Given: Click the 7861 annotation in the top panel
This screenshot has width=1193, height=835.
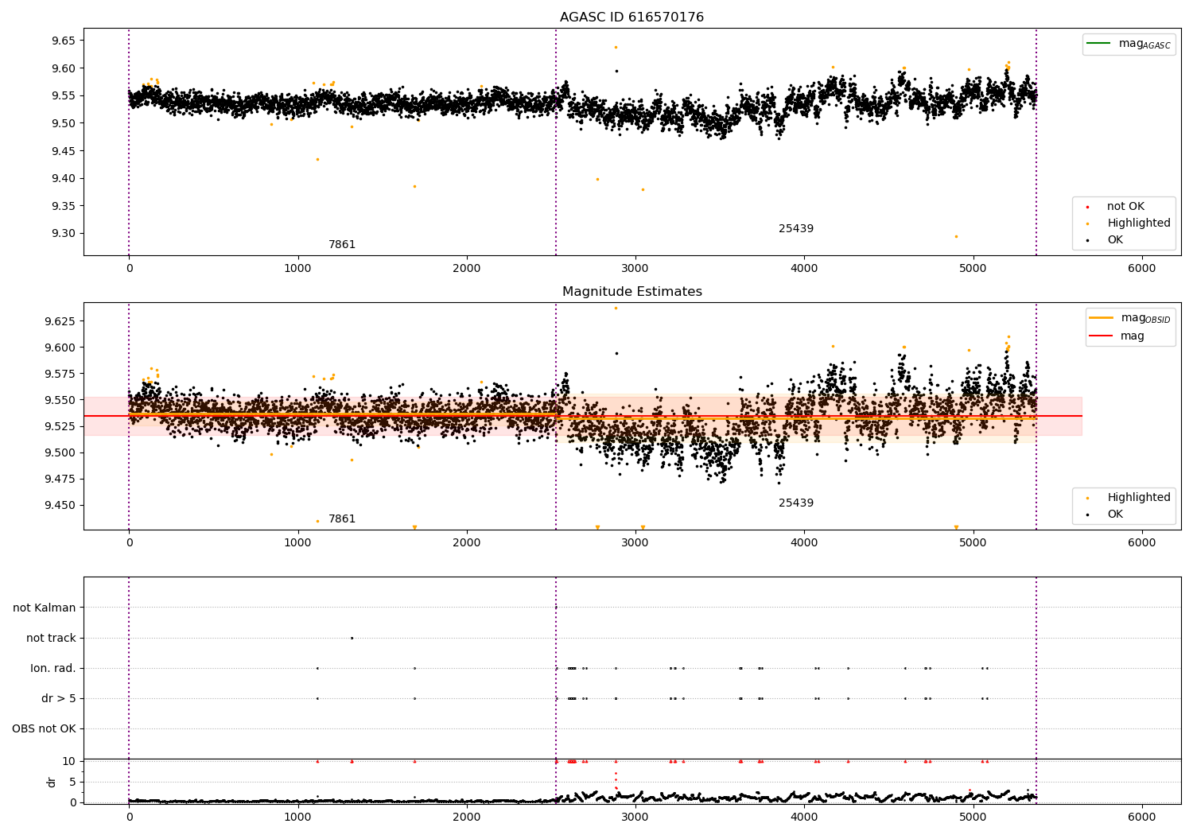Looking at the screenshot, I should tap(342, 245).
